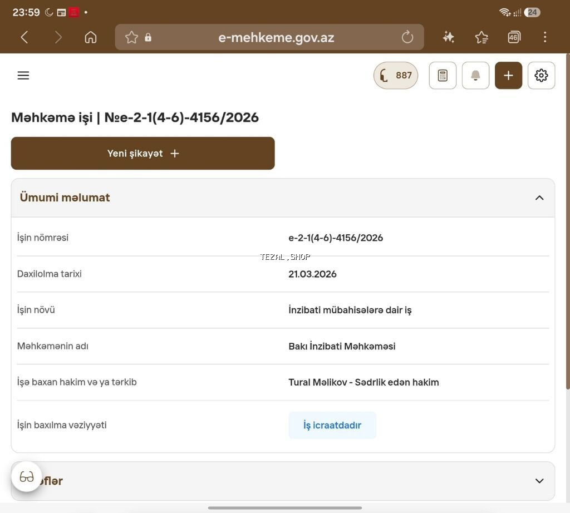Open the browser AI sparkle assistant
Screen dimensions: 570x513
click(x=448, y=37)
